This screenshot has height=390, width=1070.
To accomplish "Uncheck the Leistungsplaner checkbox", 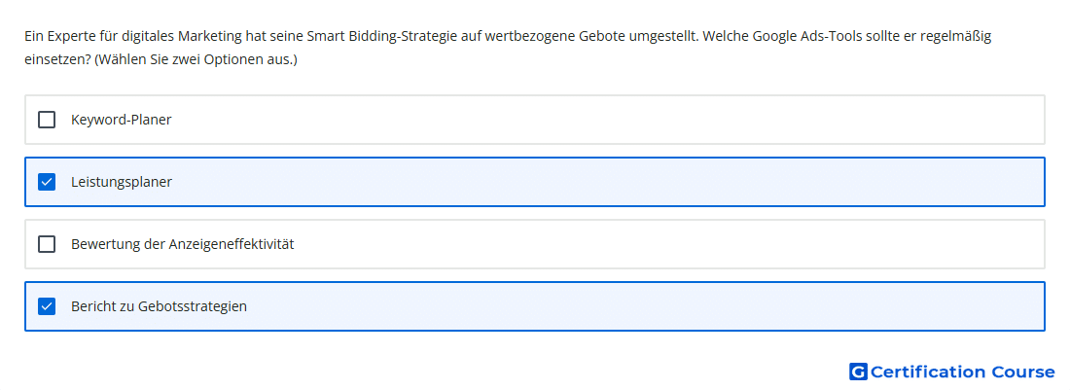I will tap(47, 182).
